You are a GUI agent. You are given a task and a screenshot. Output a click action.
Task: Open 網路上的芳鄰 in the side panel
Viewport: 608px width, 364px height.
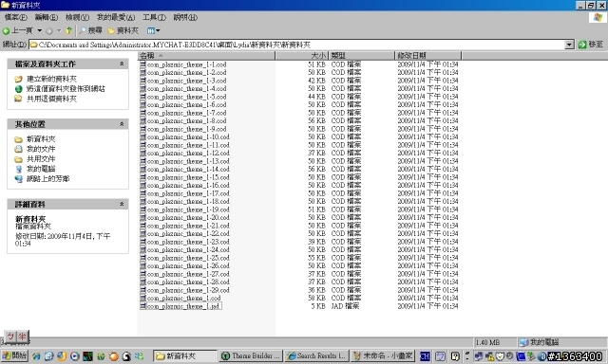coord(47,179)
